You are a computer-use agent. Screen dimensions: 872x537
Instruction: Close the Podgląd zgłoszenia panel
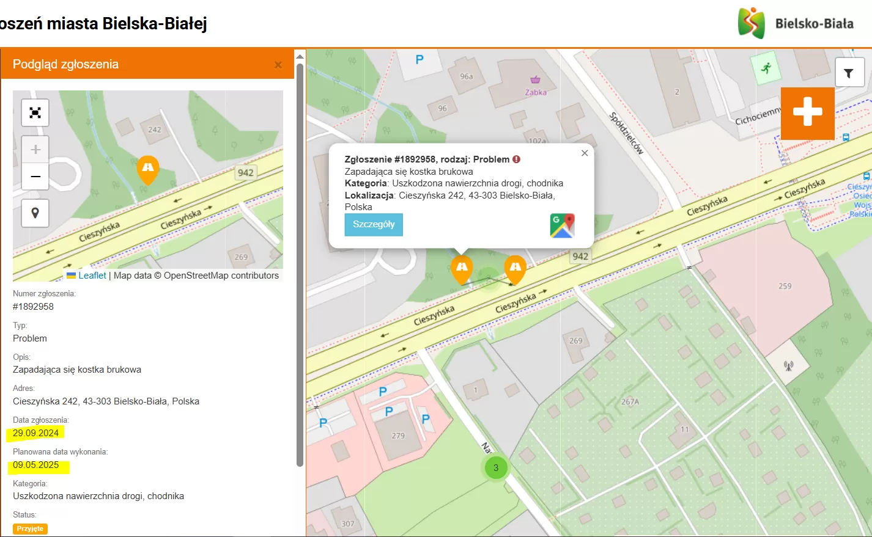[278, 65]
